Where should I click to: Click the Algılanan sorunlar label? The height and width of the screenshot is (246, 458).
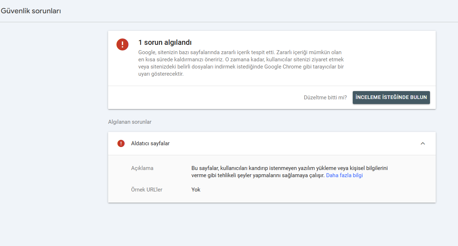point(130,122)
